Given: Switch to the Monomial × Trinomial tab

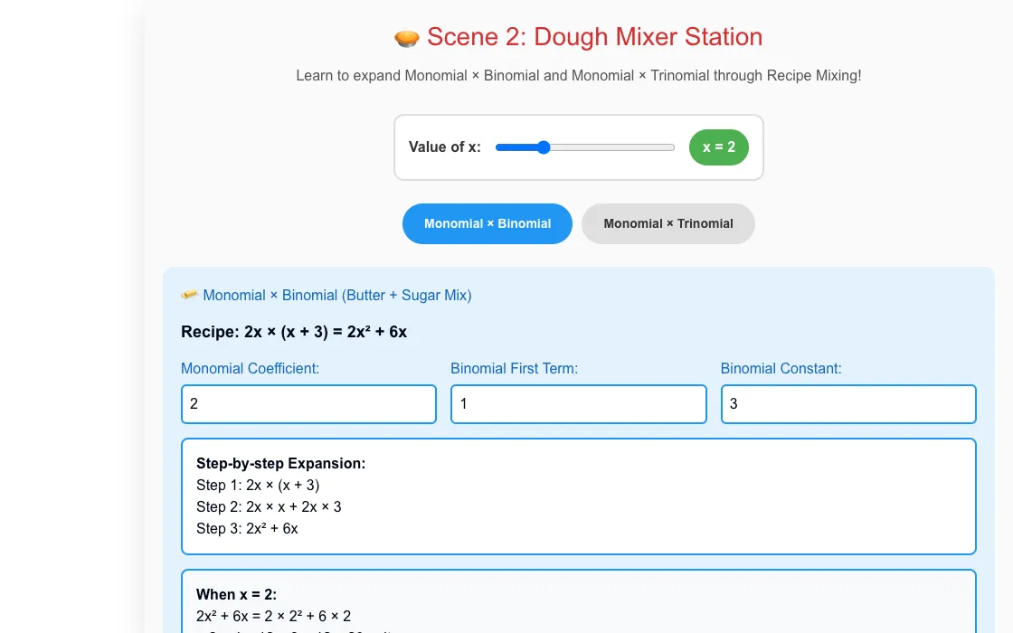Looking at the screenshot, I should point(668,223).
